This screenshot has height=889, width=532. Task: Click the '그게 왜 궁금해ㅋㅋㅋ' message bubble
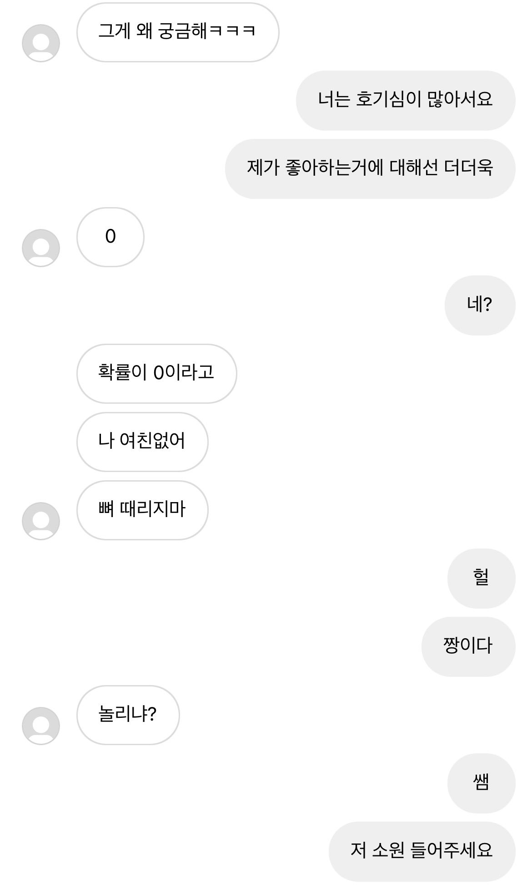[x=177, y=32]
